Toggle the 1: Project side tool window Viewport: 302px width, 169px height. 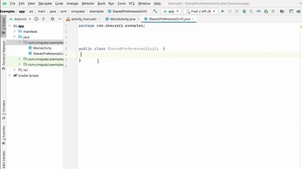[x=3, y=26]
